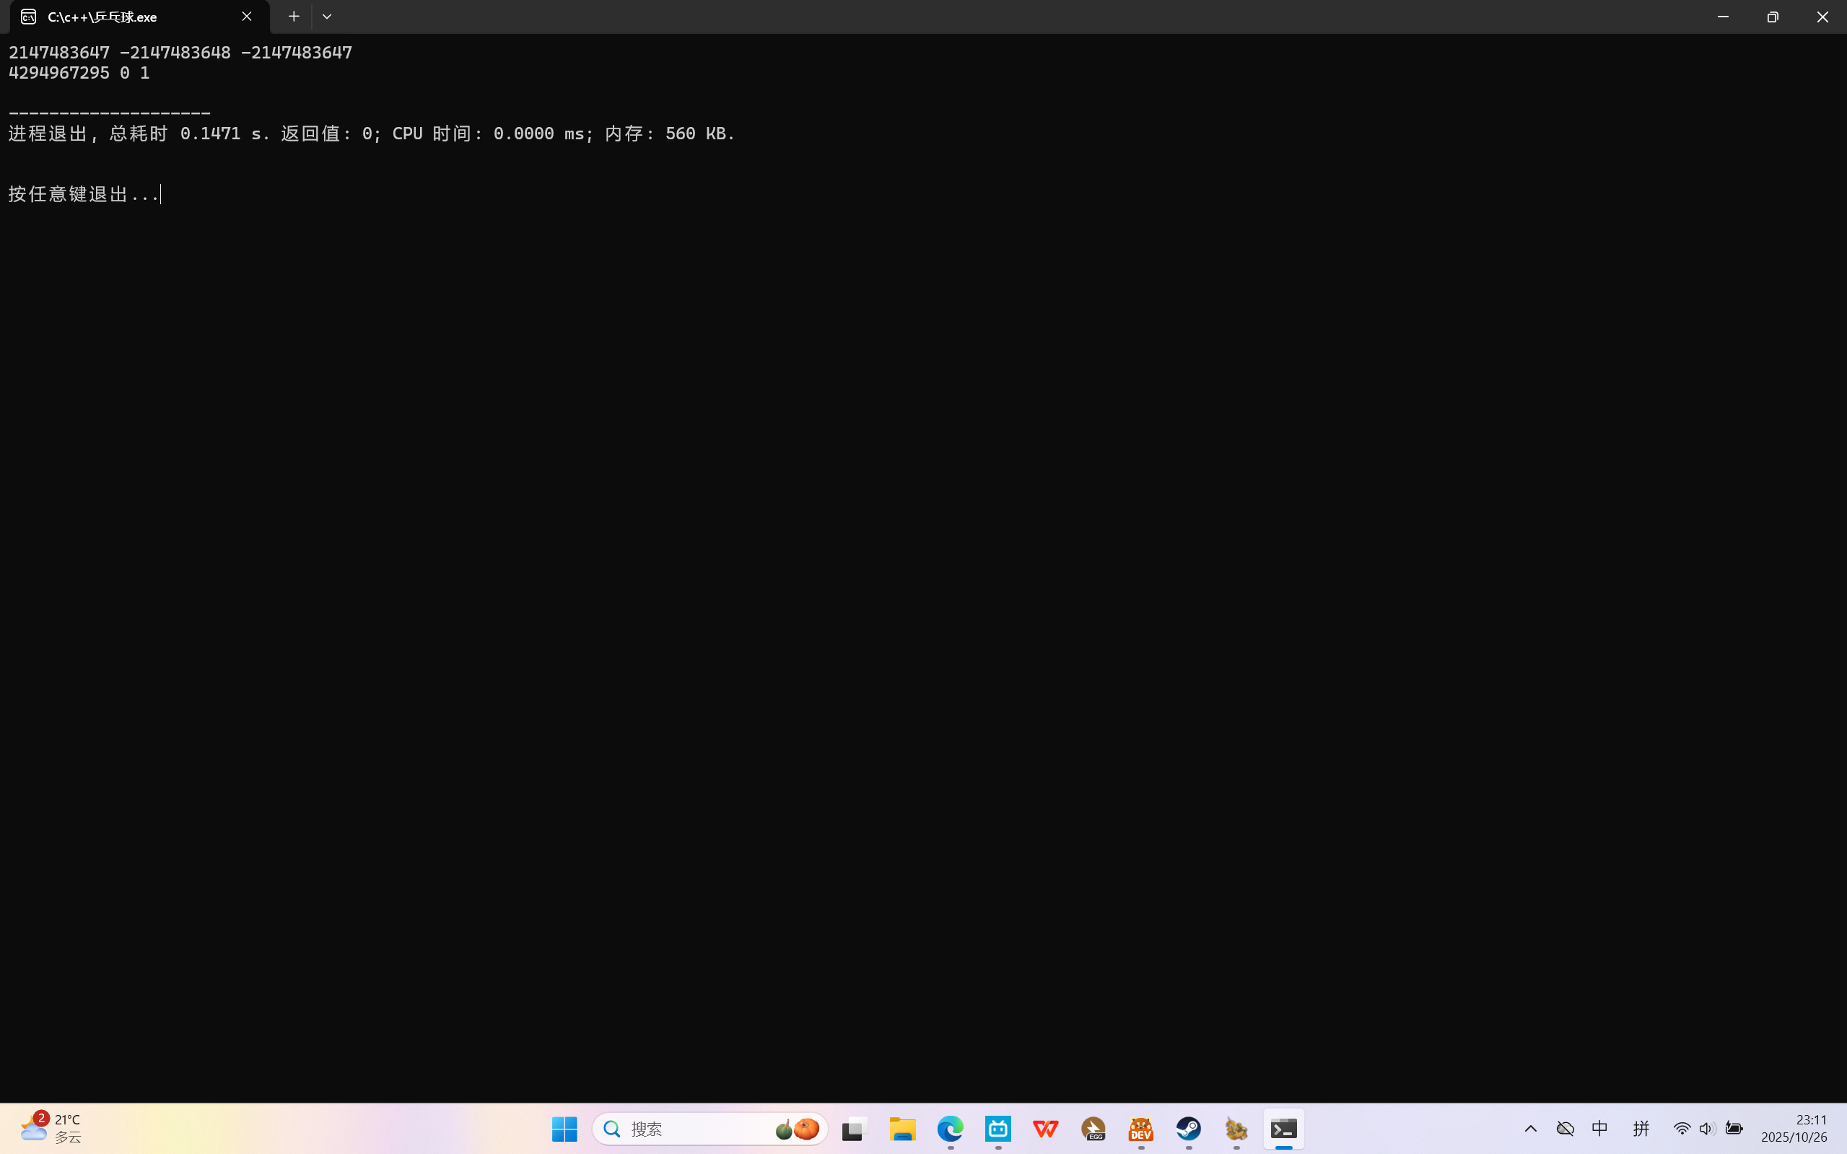Open a new terminal tab
The image size is (1847, 1154).
coord(294,17)
